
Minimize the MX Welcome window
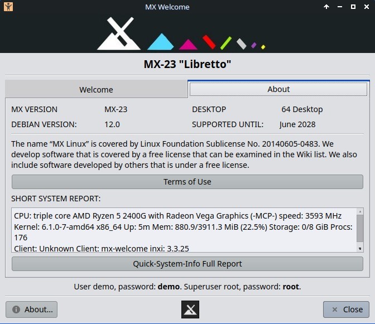340,7
